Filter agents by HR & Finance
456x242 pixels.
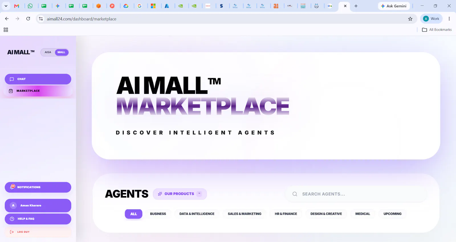click(x=286, y=214)
